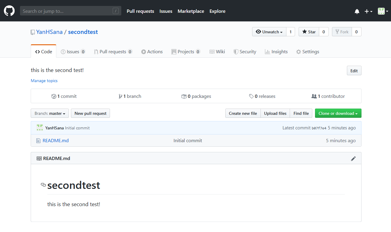Click the link anchor icon beside secondtest heading
This screenshot has width=391, height=232.
(43, 185)
